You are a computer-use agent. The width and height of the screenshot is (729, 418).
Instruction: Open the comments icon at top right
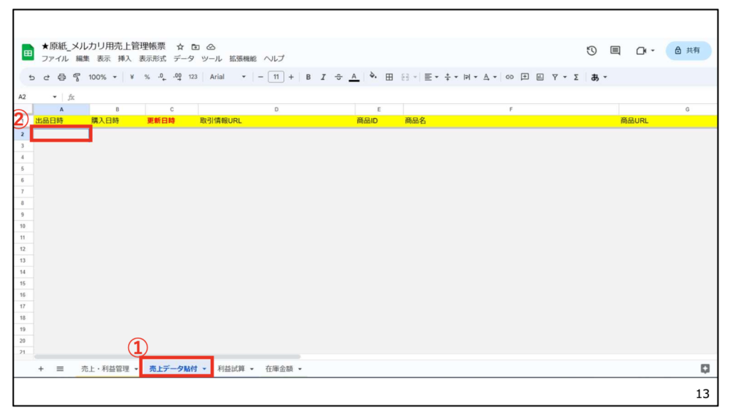(615, 51)
